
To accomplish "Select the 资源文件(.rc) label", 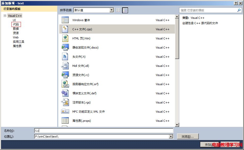I will tap(80, 75).
